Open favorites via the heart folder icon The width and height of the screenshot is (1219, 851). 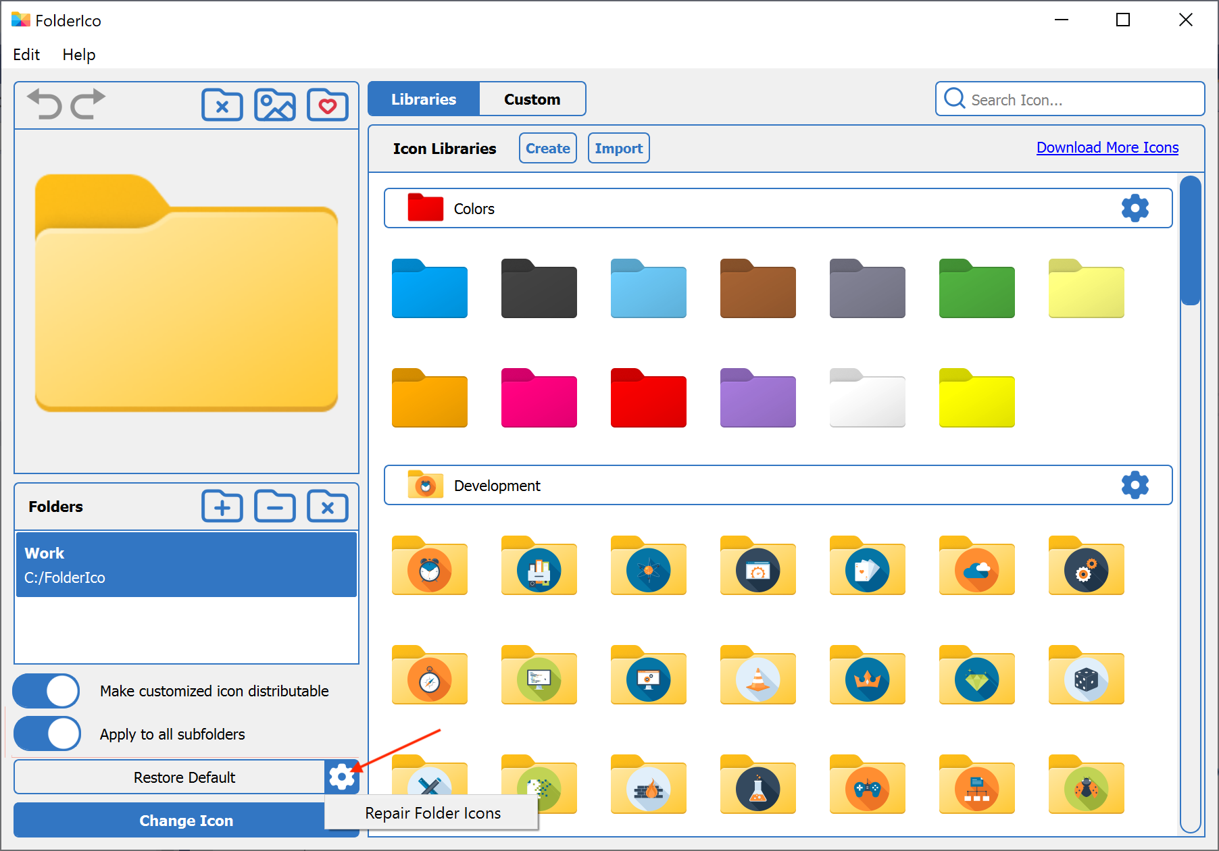(x=328, y=105)
